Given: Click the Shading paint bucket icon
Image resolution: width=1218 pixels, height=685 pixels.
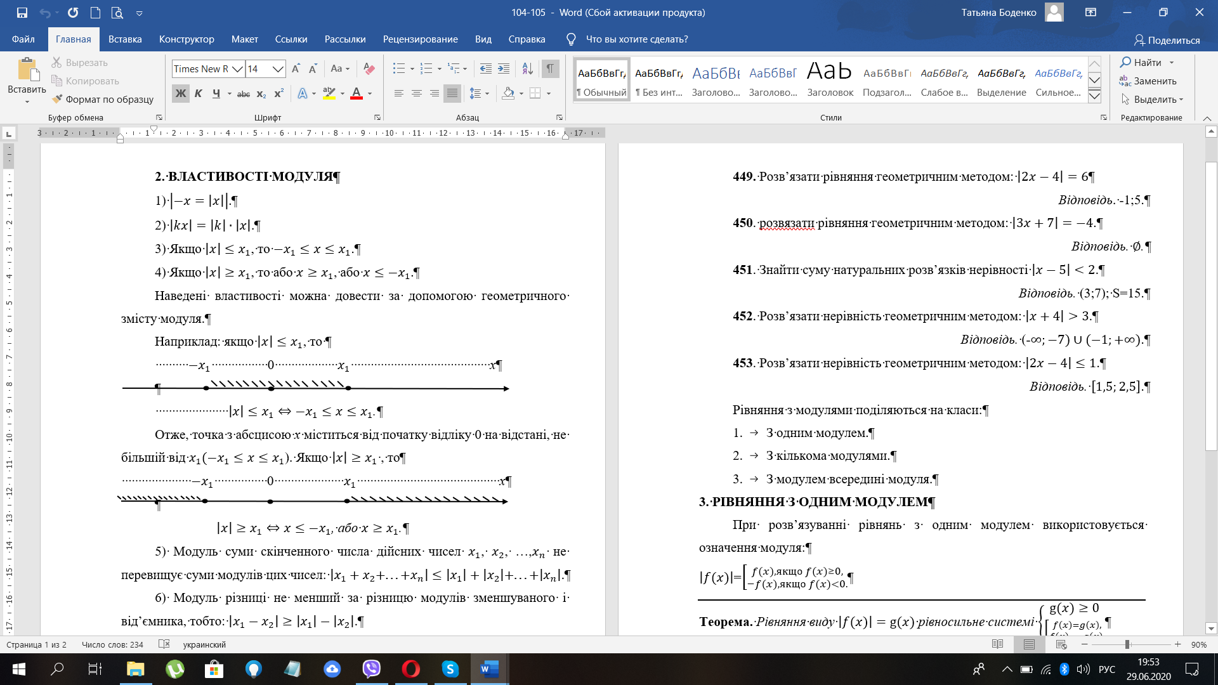Looking at the screenshot, I should (x=508, y=93).
